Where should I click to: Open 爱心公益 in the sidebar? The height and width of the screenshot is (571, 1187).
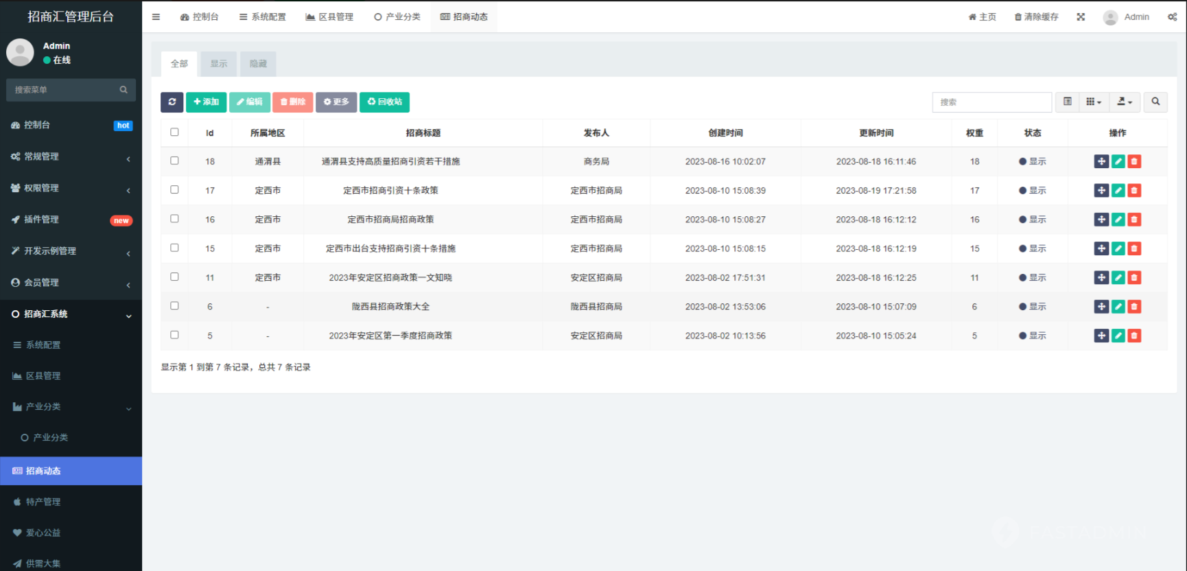click(71, 533)
